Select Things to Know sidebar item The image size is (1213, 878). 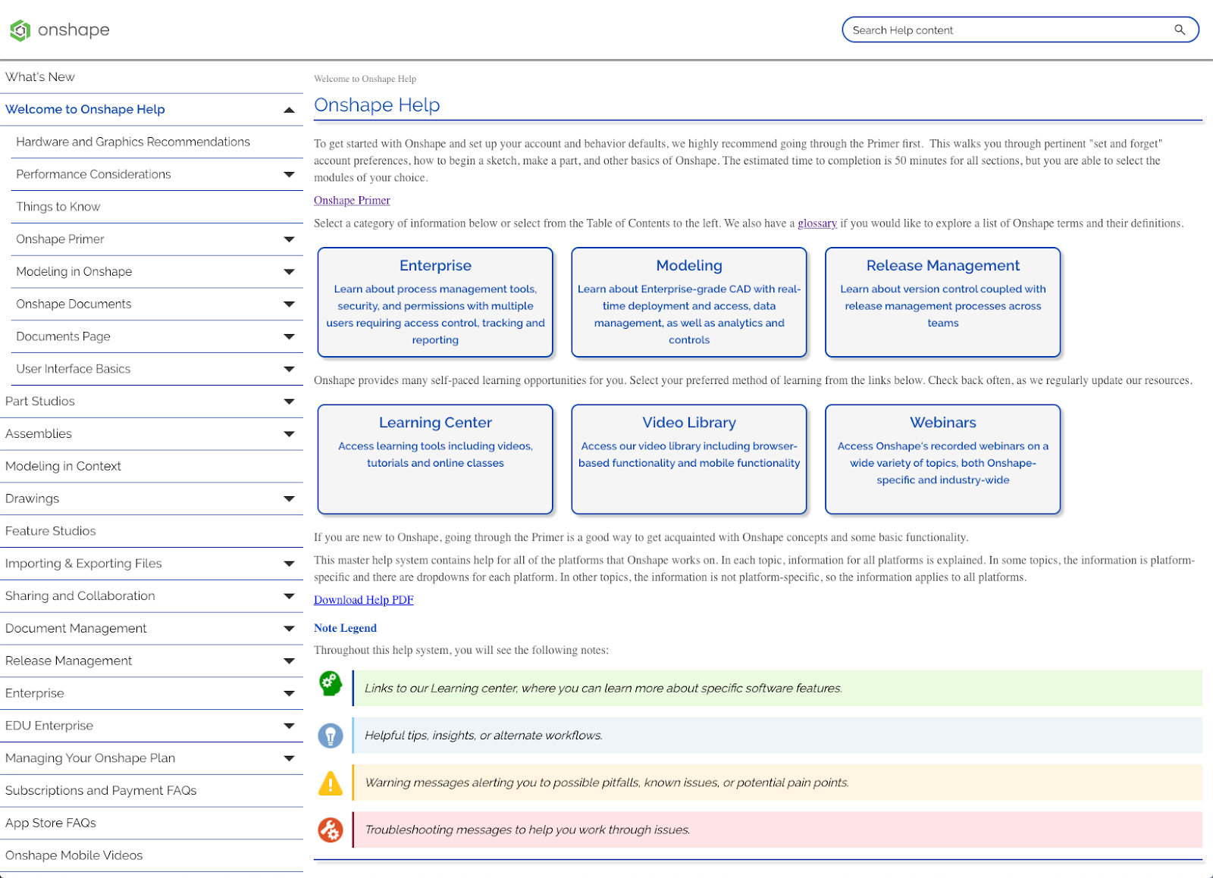[x=58, y=207]
